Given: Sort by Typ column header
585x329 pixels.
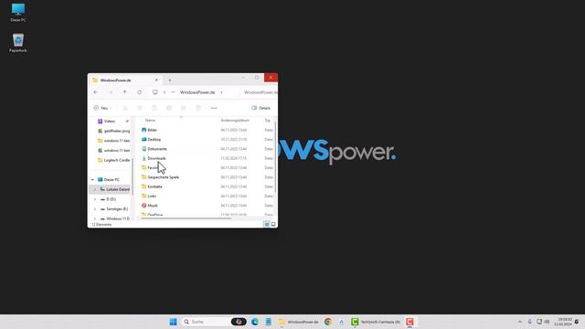Looking at the screenshot, I should [268, 120].
